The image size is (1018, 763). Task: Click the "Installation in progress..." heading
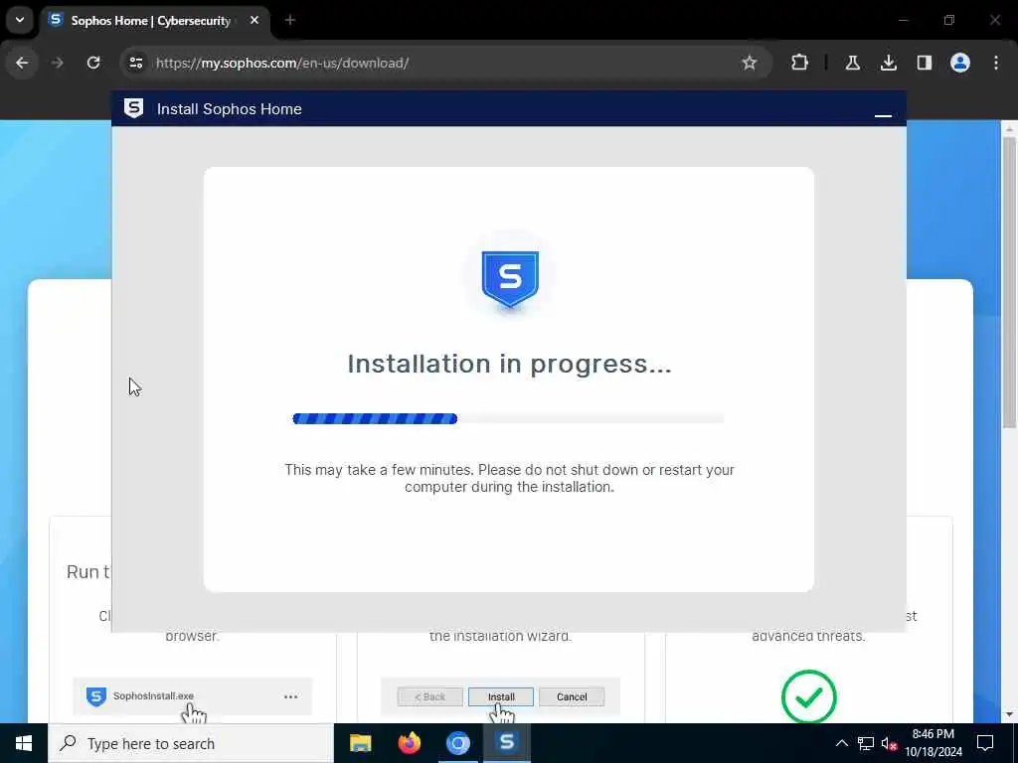click(x=510, y=364)
